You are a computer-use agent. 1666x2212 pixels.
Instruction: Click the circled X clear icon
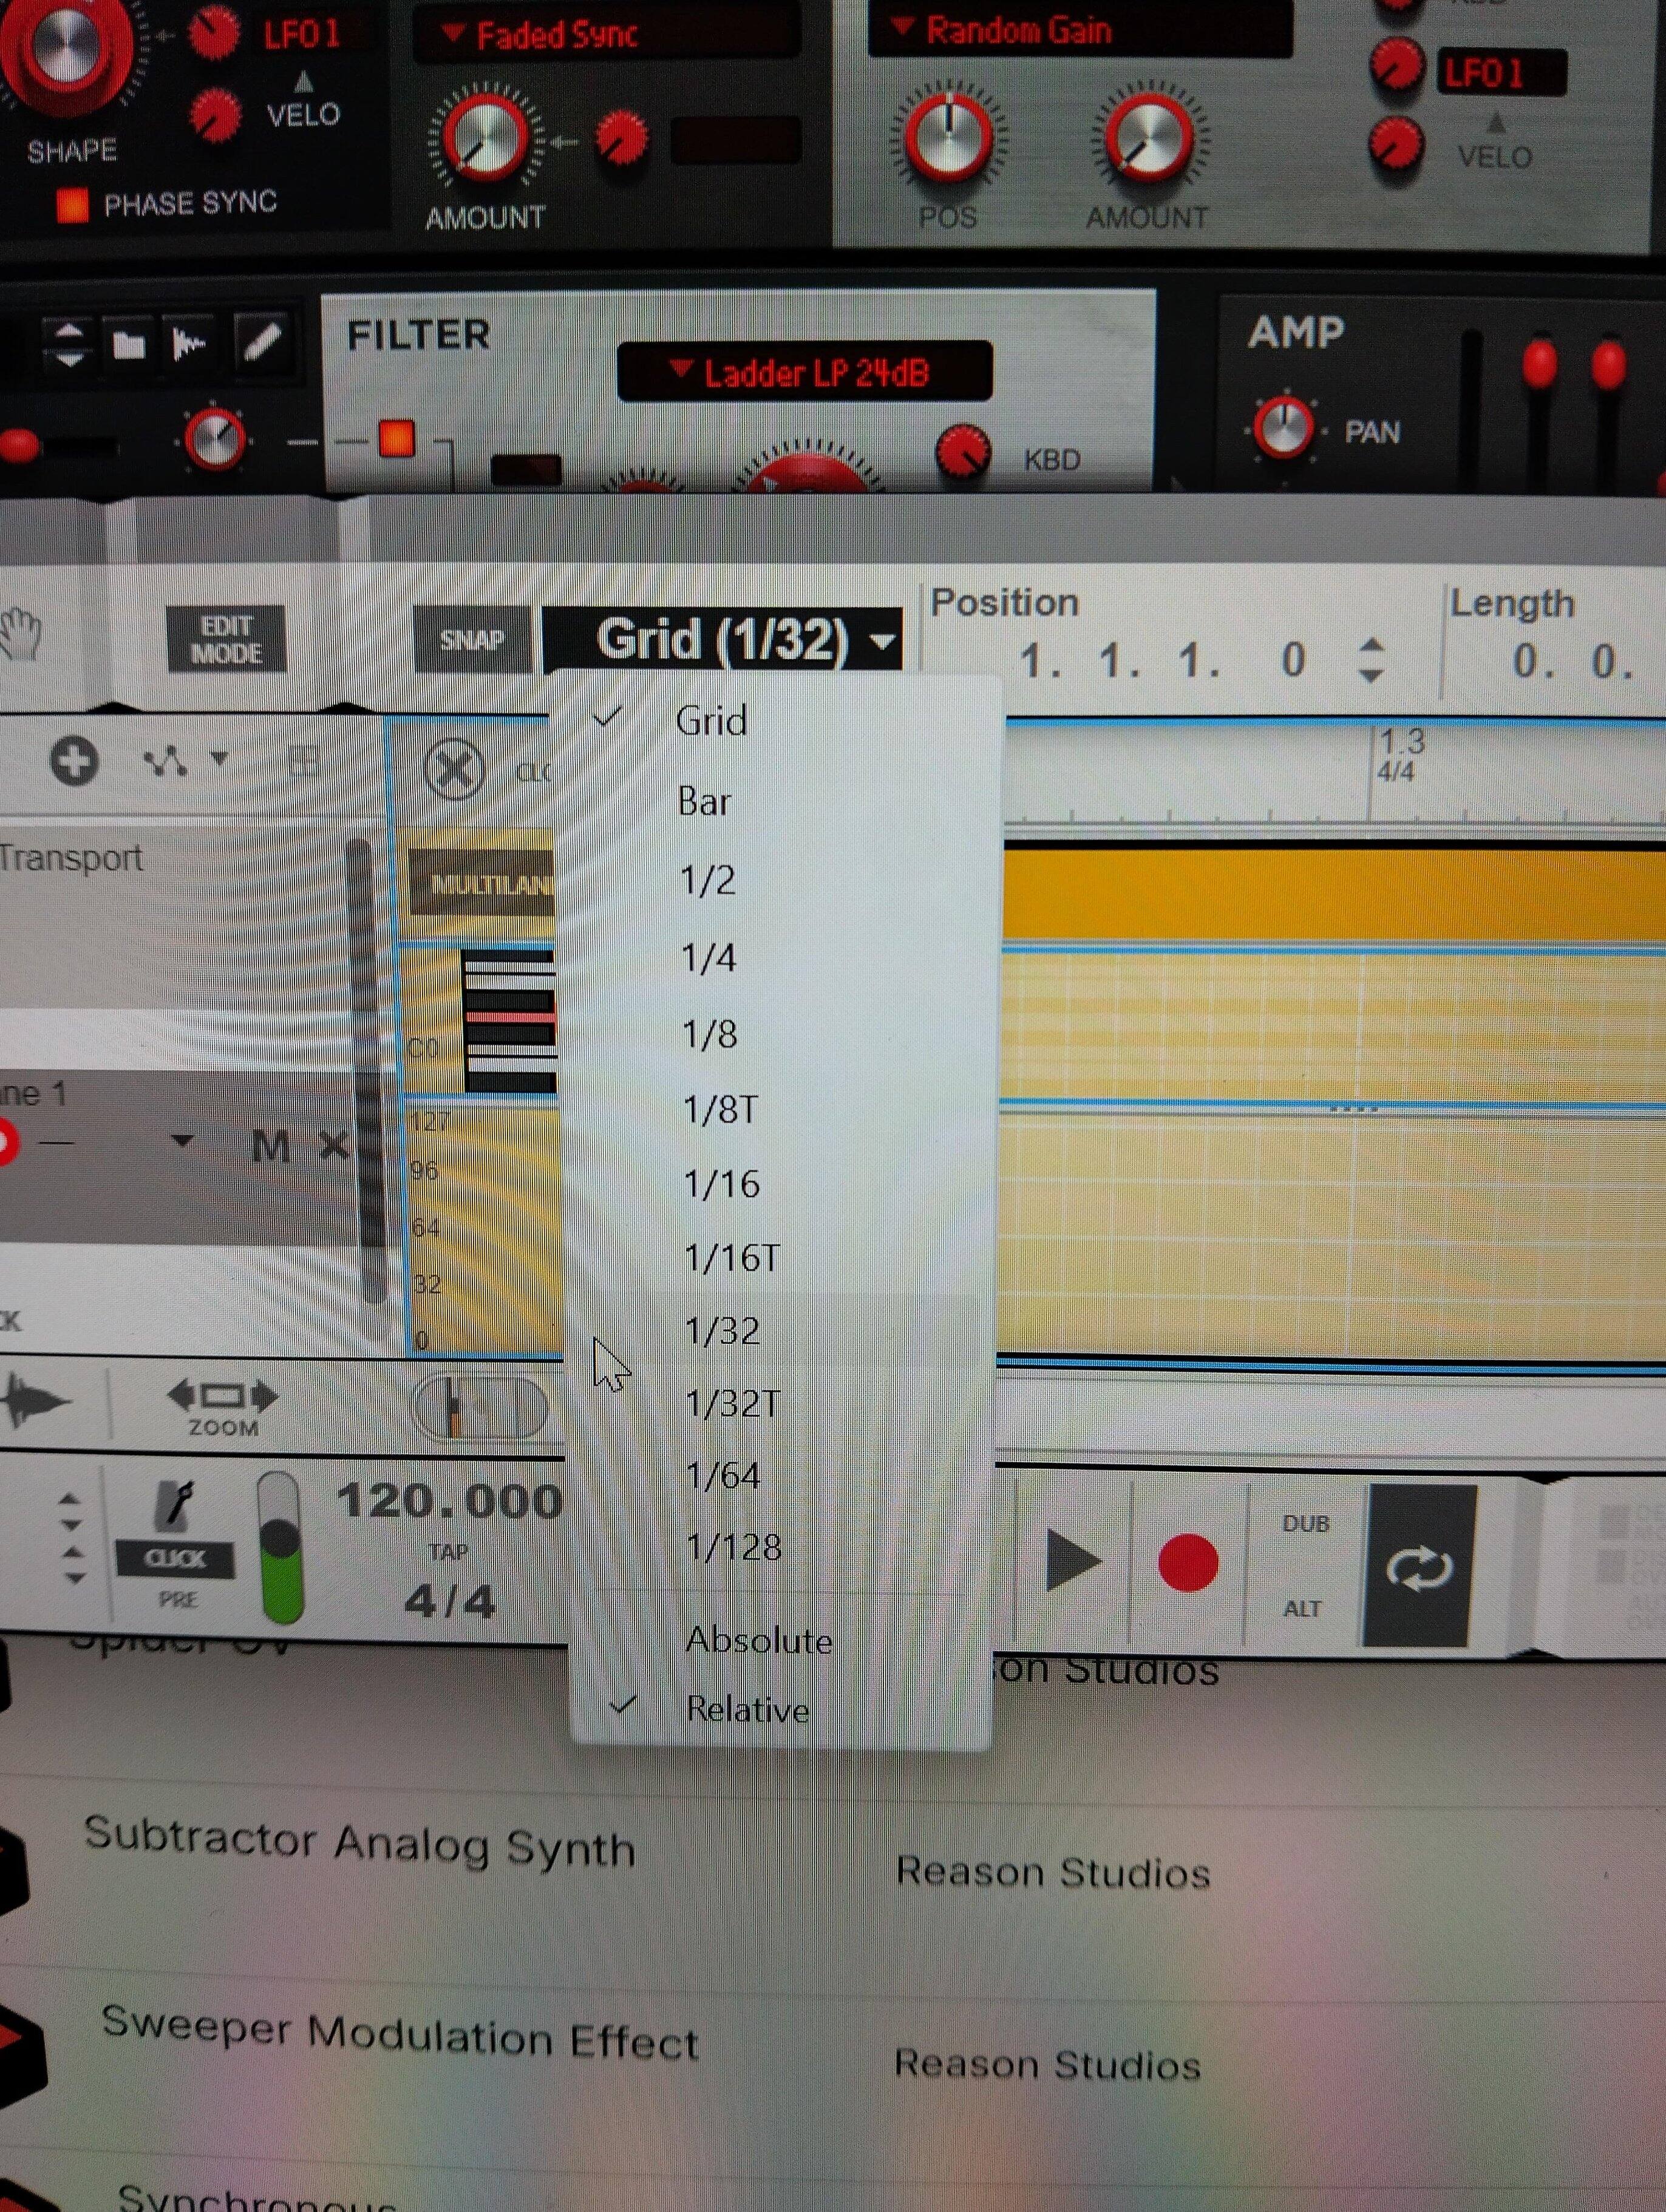tap(454, 770)
